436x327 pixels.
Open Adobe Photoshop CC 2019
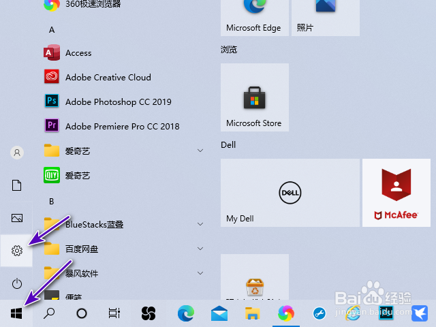(123, 102)
